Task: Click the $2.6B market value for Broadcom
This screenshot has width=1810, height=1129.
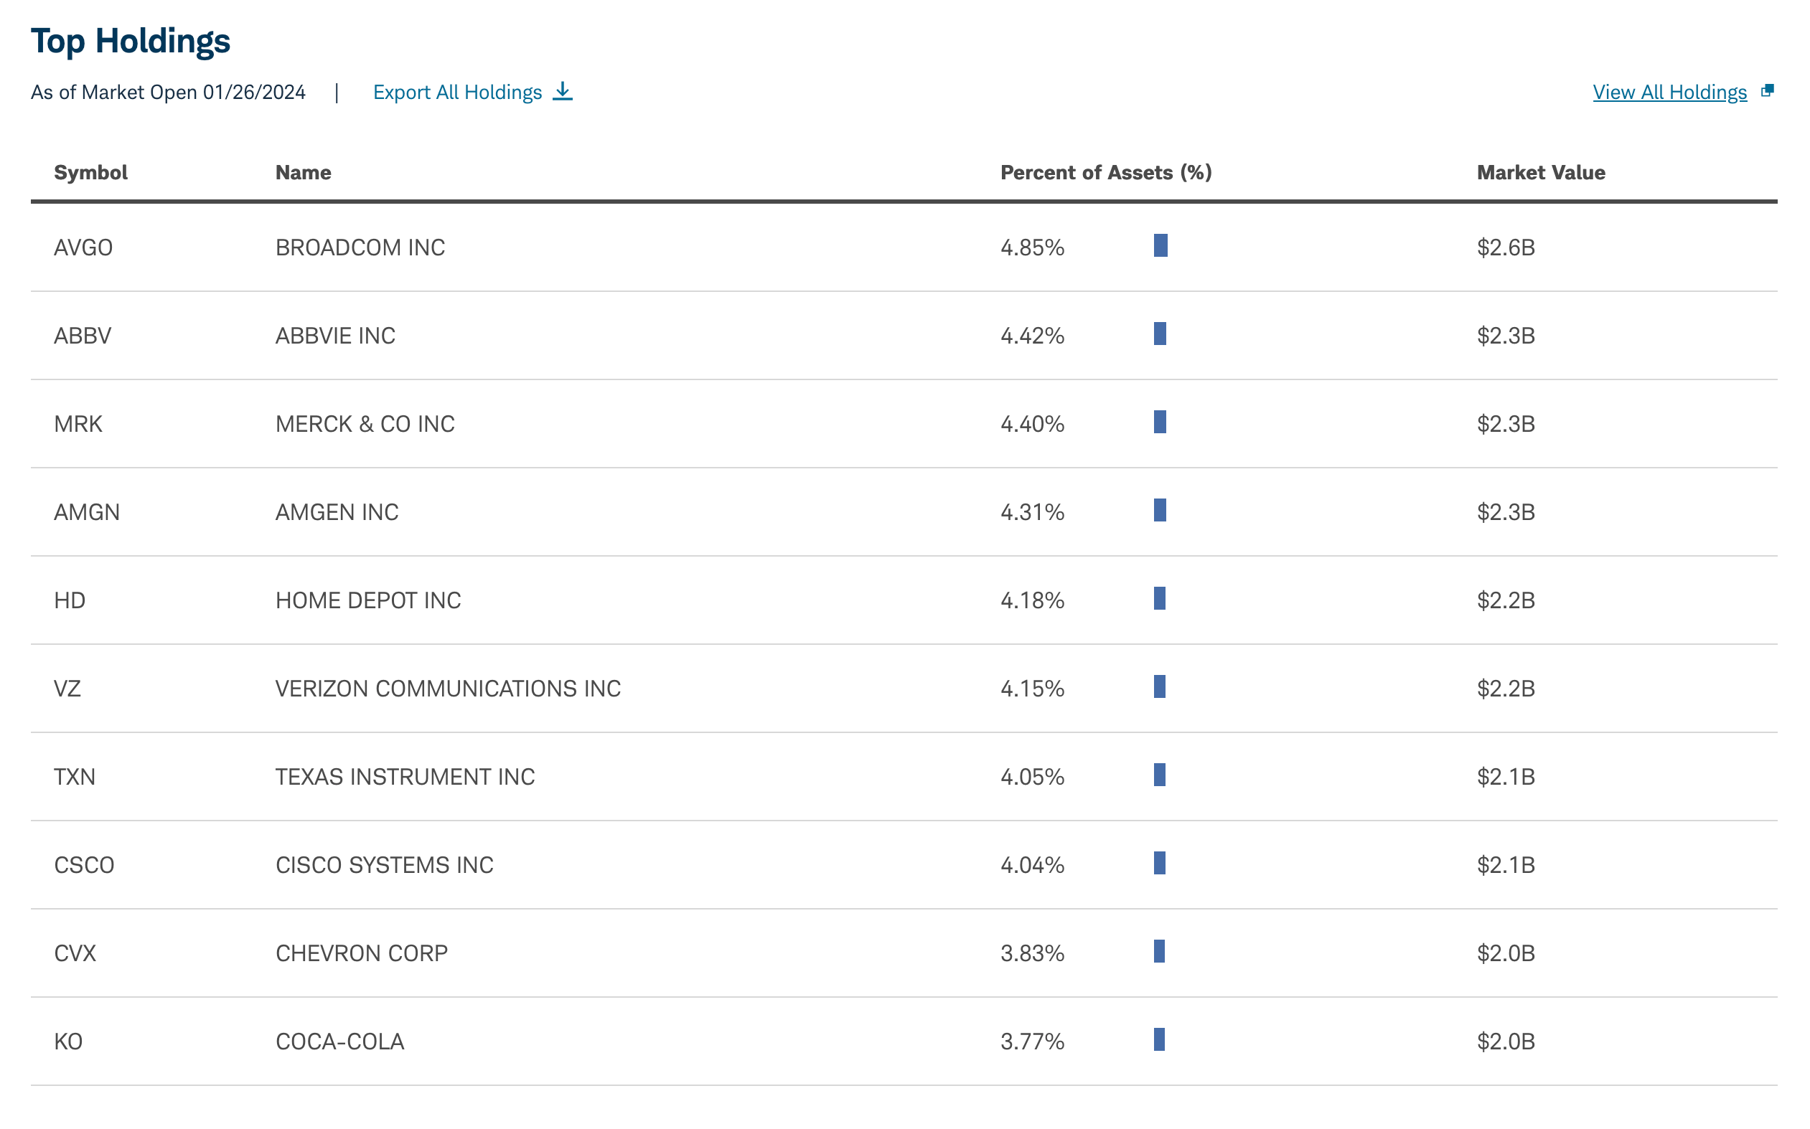Action: pos(1505,247)
